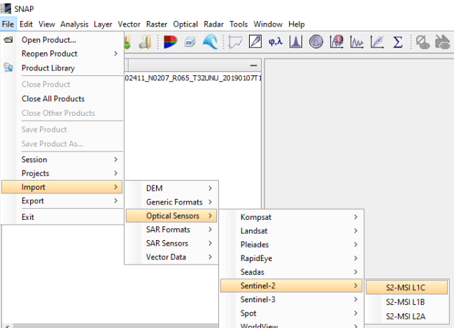Click the tile windows toolbar icon
454x328 pixels.
point(190,42)
